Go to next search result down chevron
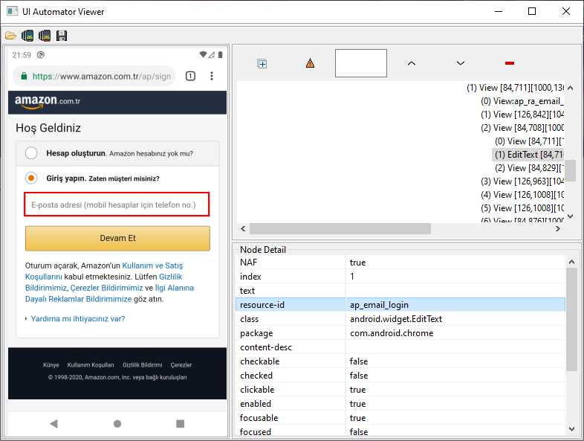584x441 pixels. [x=461, y=63]
